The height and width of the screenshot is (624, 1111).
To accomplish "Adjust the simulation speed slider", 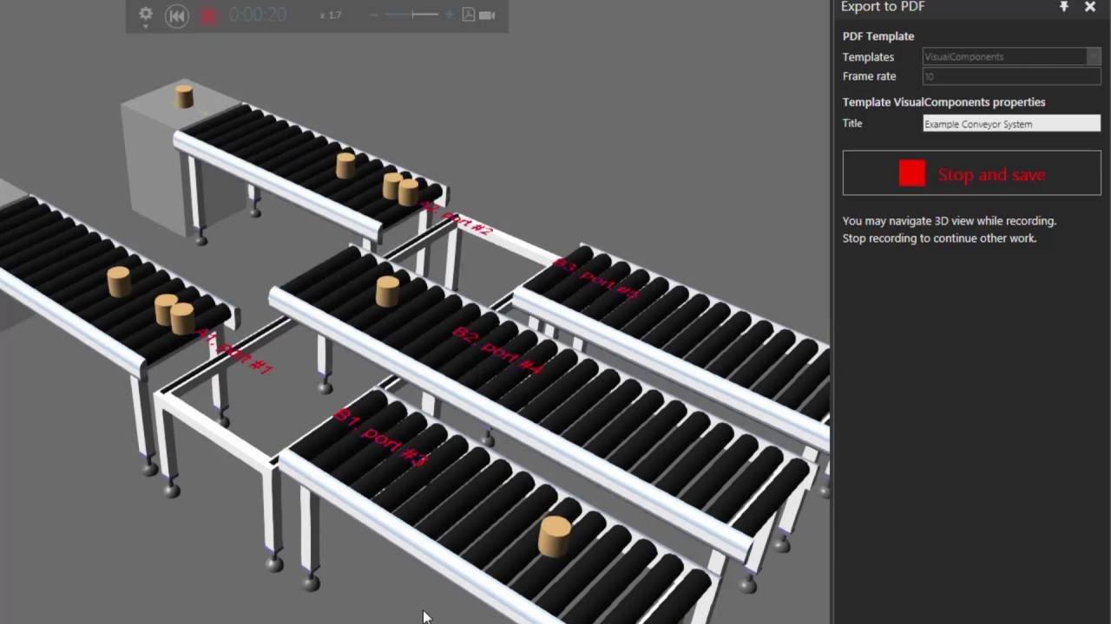I will (412, 15).
